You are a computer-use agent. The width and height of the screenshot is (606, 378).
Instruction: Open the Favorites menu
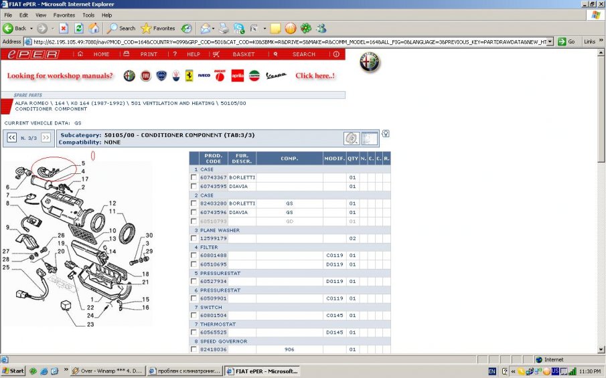(x=64, y=15)
